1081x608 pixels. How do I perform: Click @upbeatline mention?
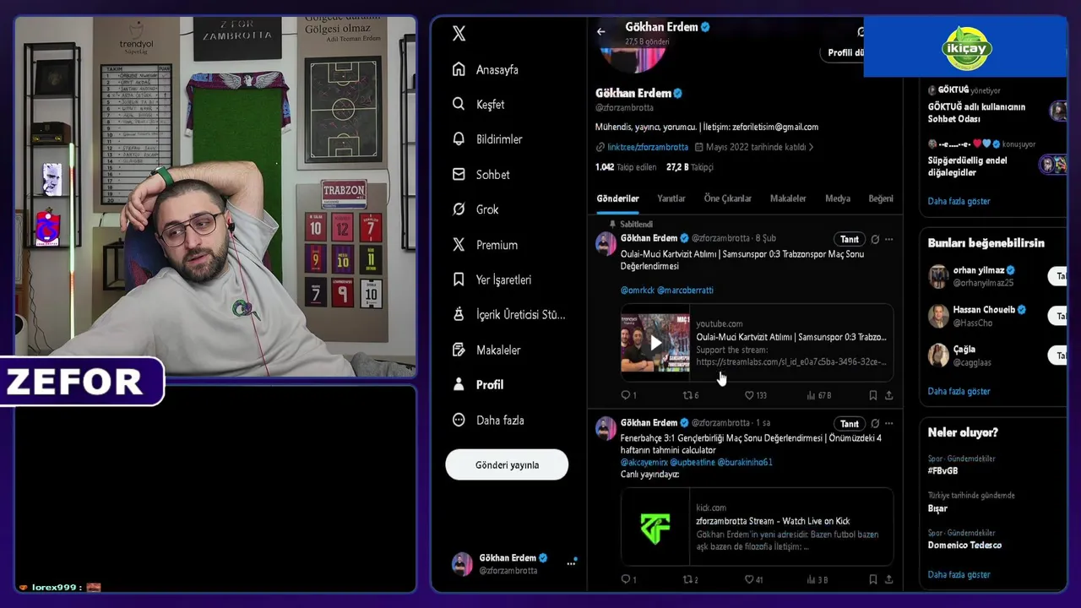pyautogui.click(x=693, y=463)
